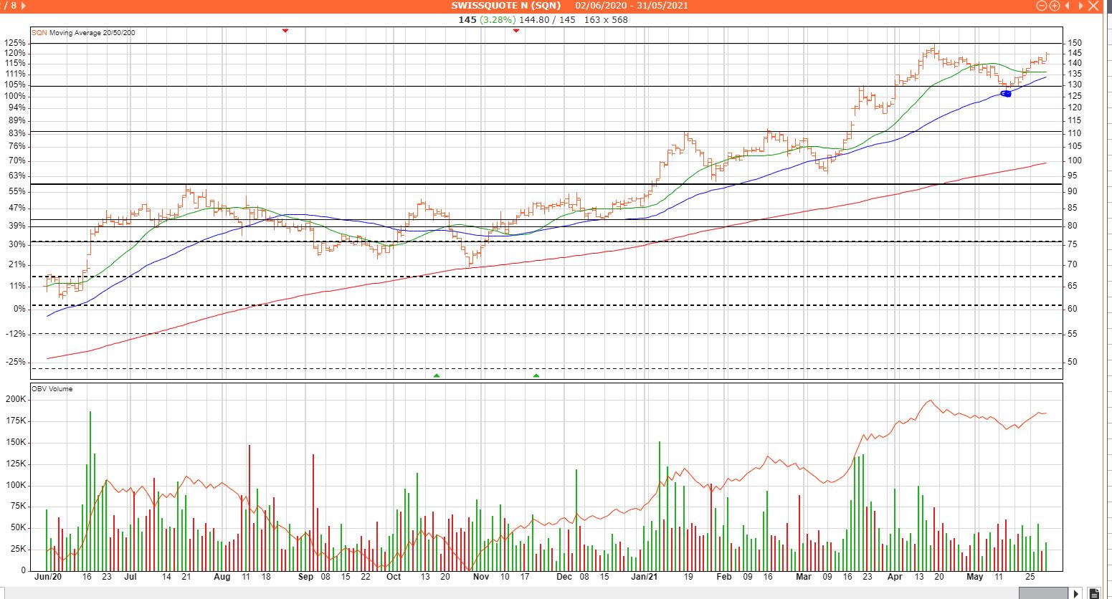
Task: Select the blue circle annotation on chart
Action: [x=1005, y=94]
